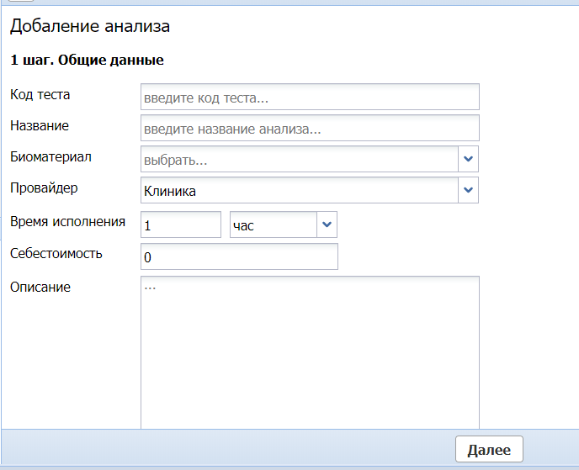Click the 'Код теста' label

coord(40,95)
